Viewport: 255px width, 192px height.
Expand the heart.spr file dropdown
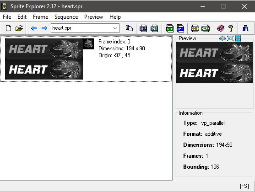pos(115,28)
